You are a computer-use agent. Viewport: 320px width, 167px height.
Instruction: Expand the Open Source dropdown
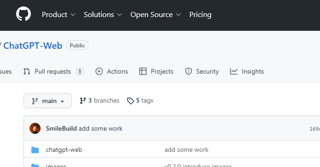[155, 15]
